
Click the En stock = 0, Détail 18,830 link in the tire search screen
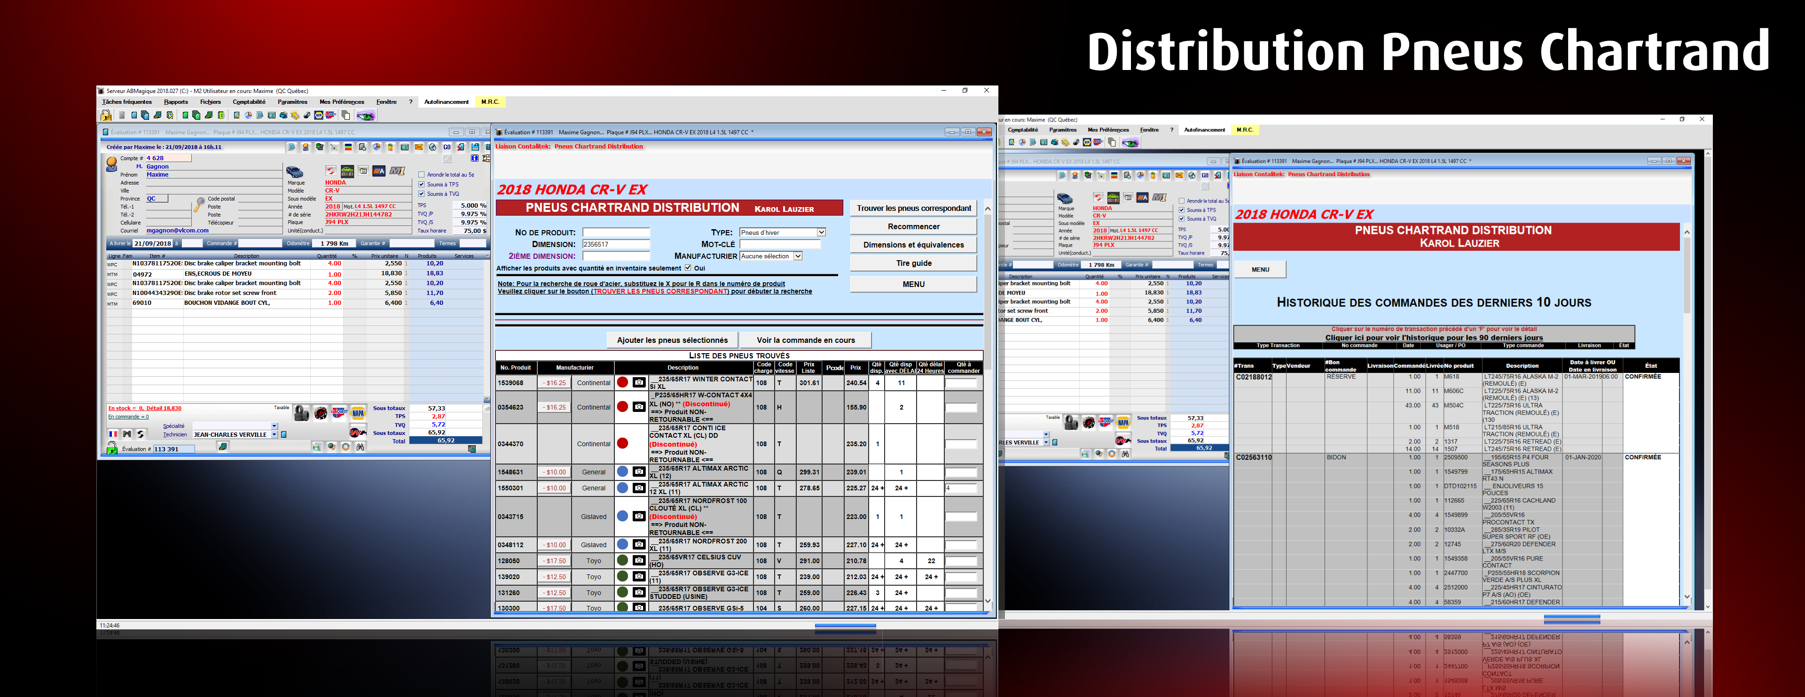tap(144, 408)
